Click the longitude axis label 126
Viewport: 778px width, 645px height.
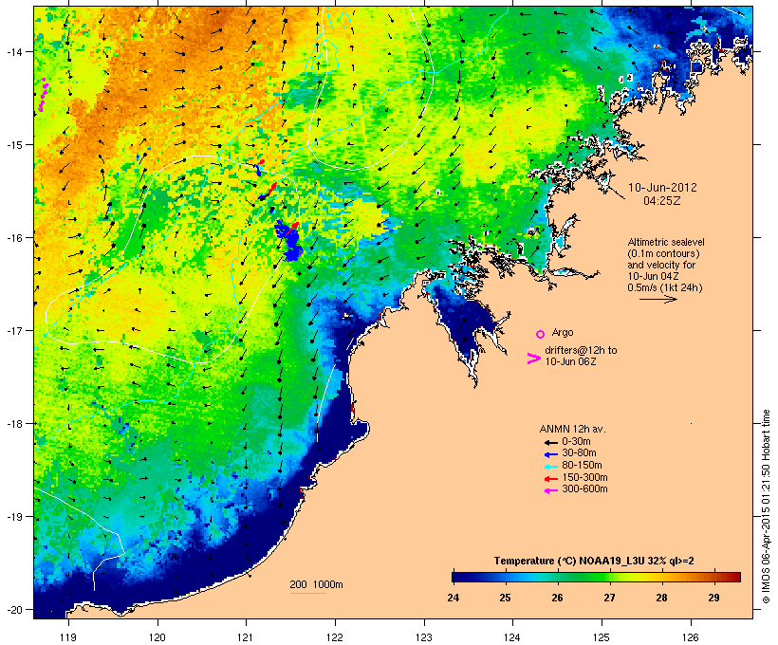point(691,637)
